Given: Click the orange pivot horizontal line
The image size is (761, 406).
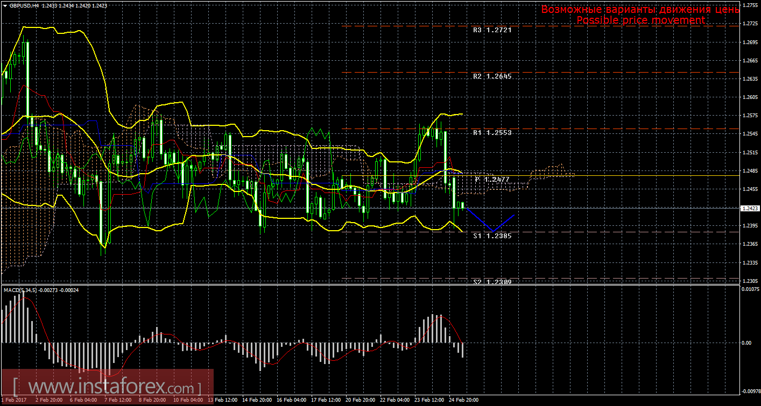Looking at the screenshot, I should coord(592,175).
